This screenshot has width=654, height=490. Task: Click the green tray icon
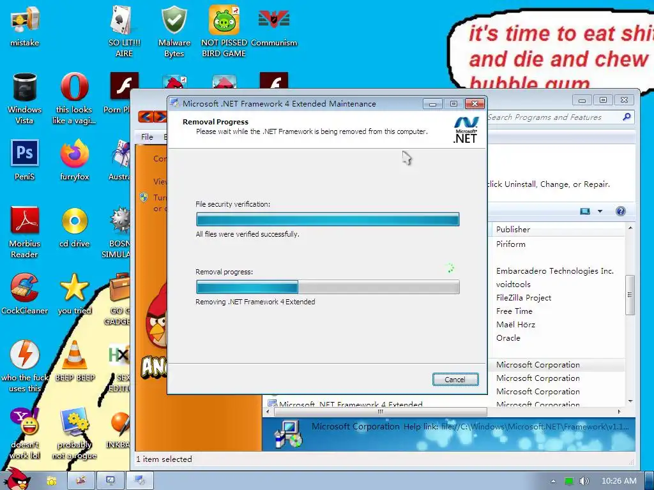click(568, 481)
